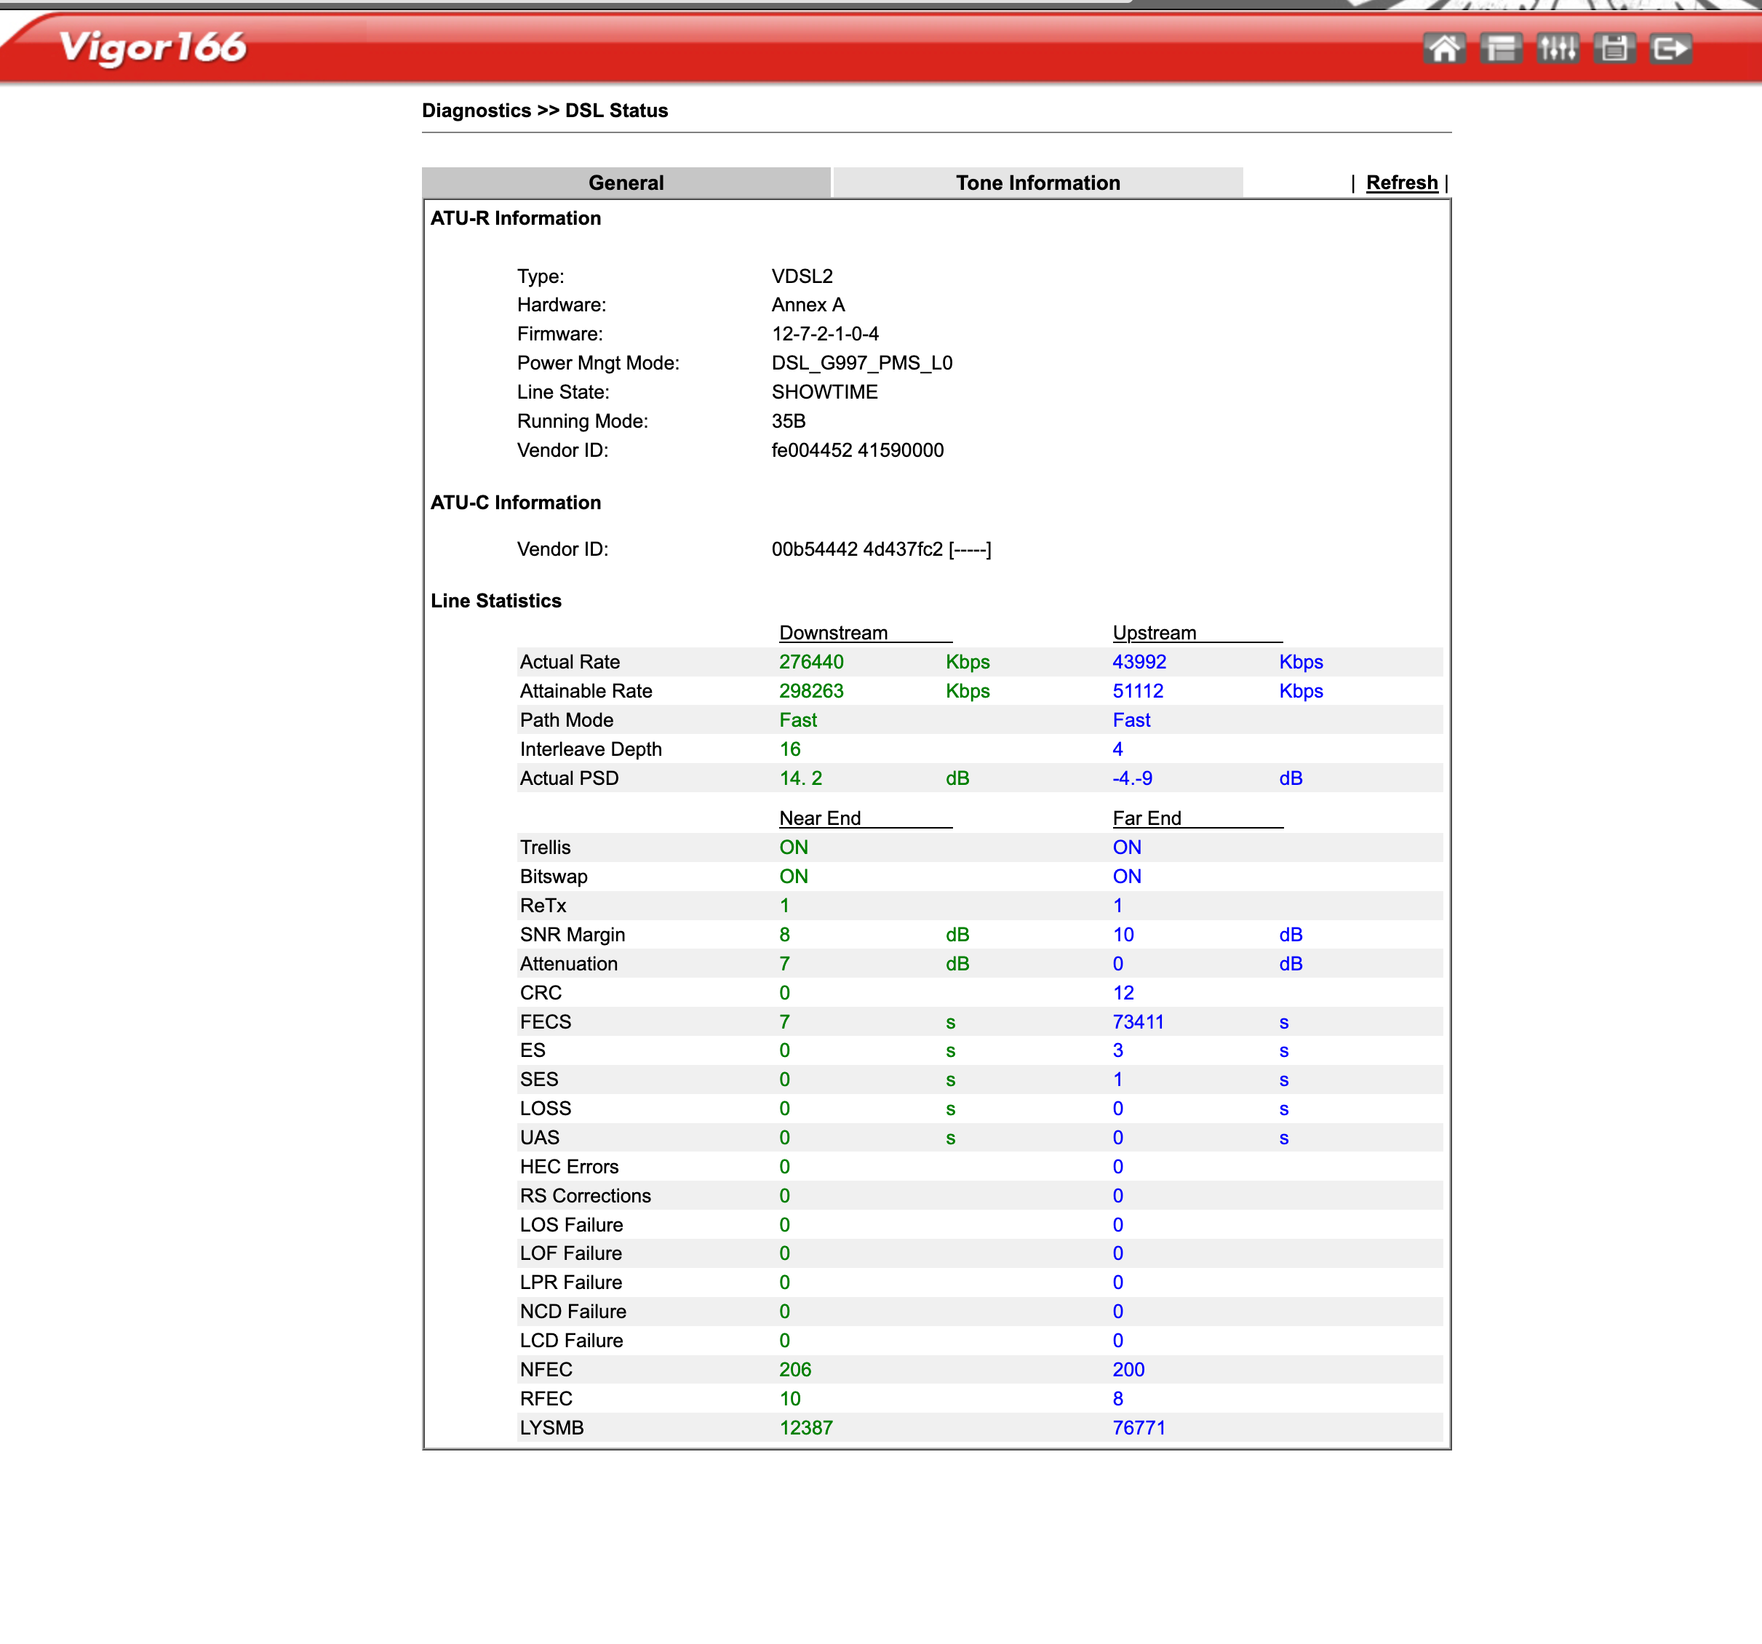Click the logout arrow icon
The height and width of the screenshot is (1644, 1762).
point(1671,48)
